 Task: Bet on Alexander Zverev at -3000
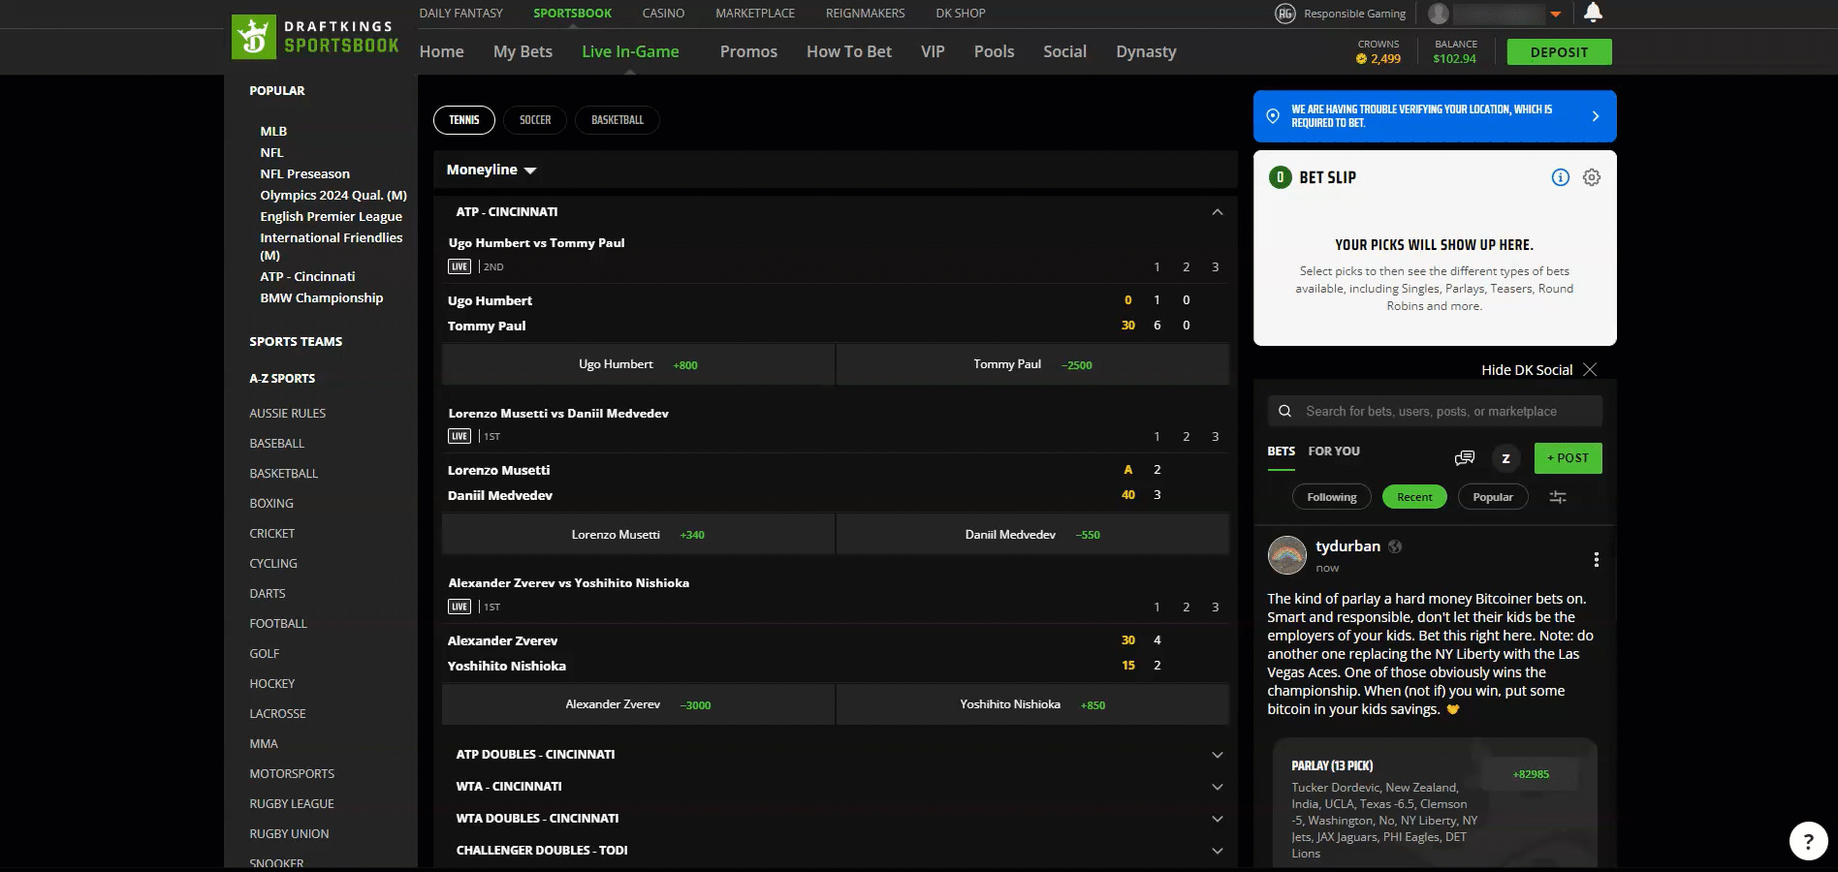coord(638,704)
